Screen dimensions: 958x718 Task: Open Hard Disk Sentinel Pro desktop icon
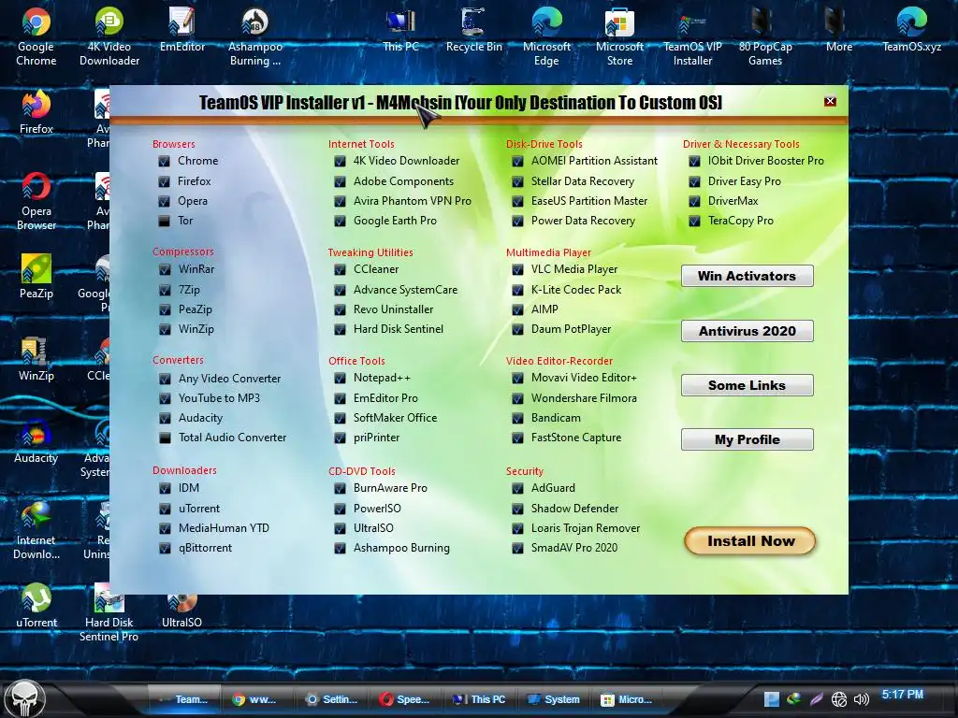click(109, 611)
